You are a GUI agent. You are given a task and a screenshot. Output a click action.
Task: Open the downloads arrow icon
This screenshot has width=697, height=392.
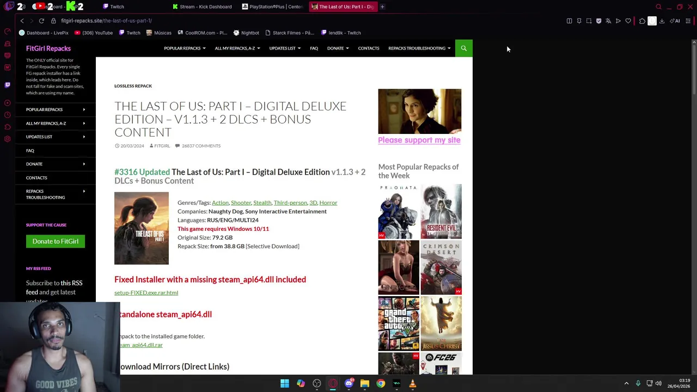coord(662,21)
